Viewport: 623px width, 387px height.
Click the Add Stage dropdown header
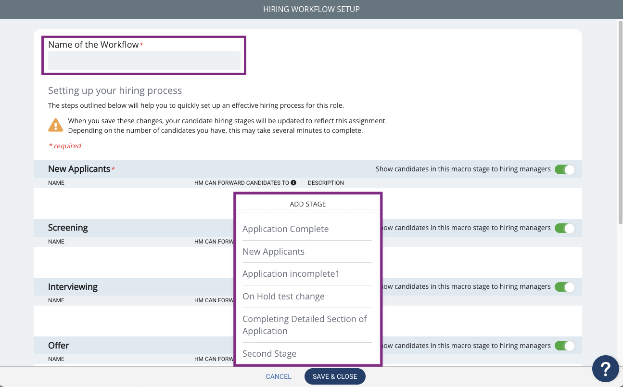(308, 204)
